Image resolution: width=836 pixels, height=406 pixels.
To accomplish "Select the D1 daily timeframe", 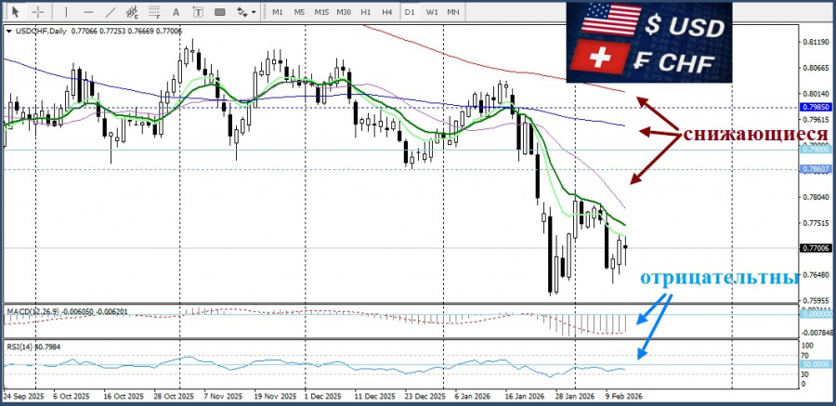I will (410, 12).
